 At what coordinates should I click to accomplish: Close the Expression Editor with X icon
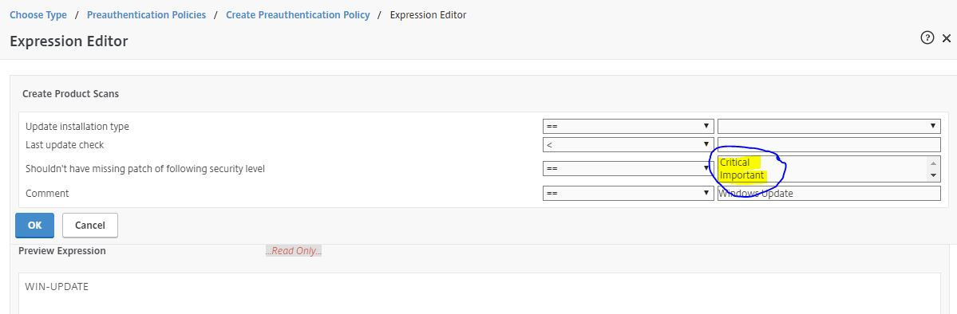(947, 38)
